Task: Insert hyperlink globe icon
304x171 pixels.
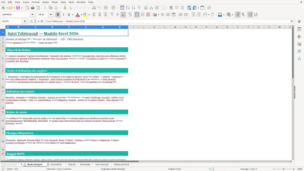Action: pyautogui.click(x=171, y=8)
